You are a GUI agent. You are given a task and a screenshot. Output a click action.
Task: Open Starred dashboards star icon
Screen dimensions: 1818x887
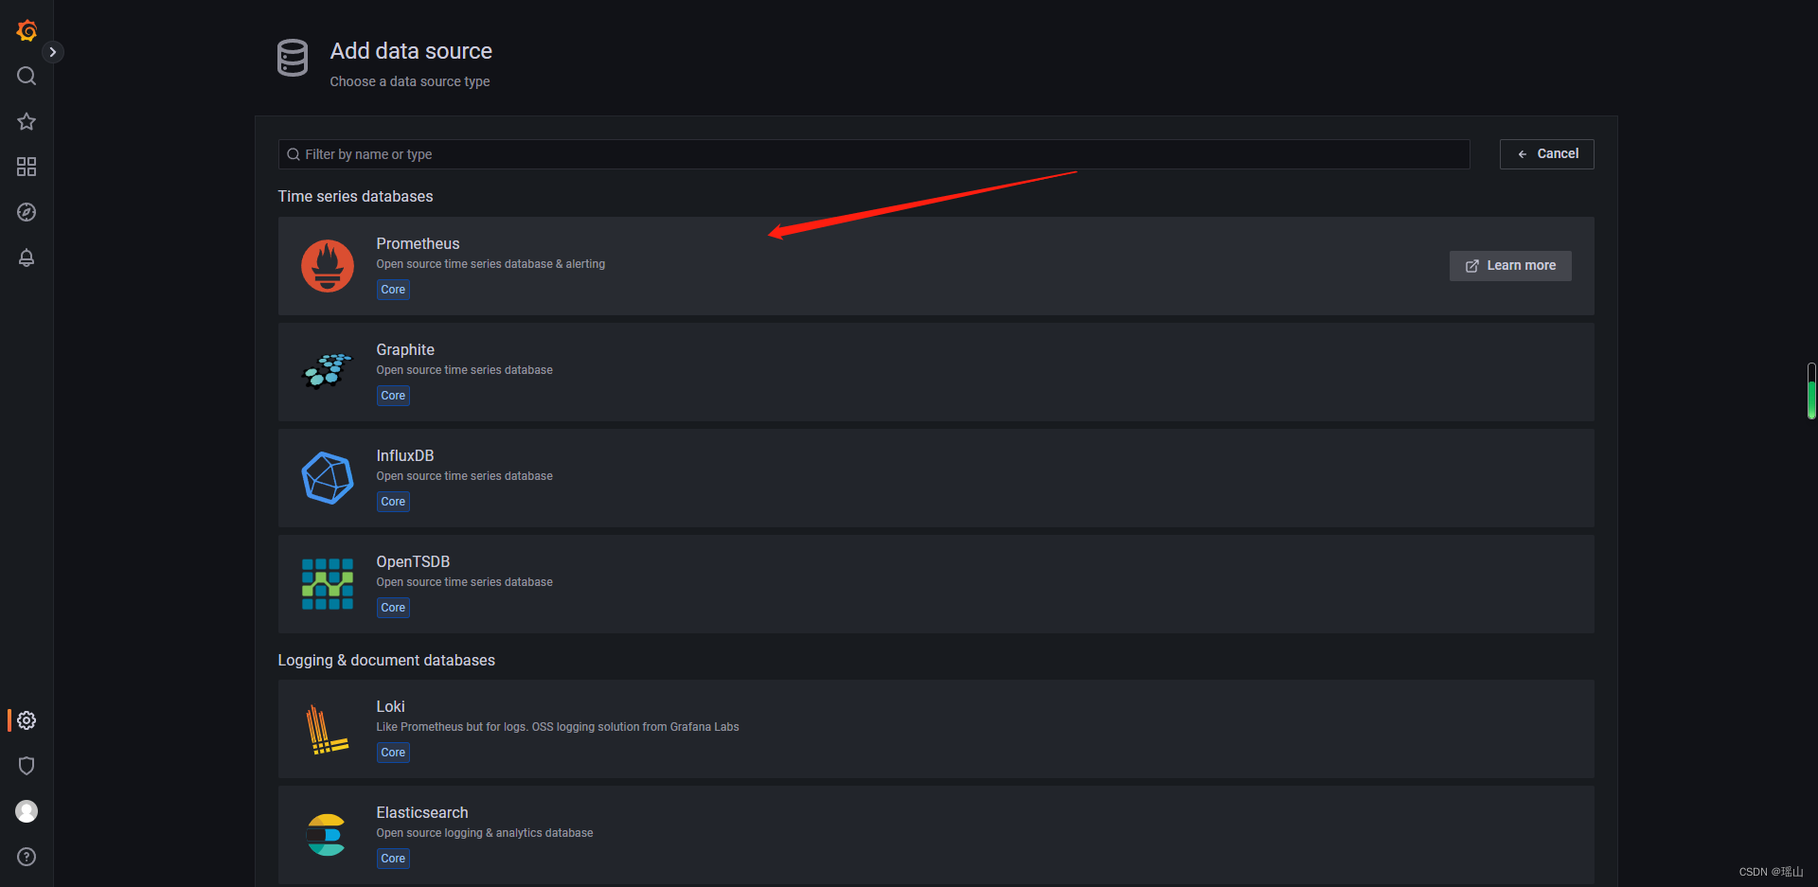point(27,121)
